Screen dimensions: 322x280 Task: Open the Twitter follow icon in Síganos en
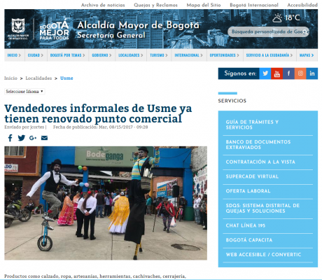(265, 73)
